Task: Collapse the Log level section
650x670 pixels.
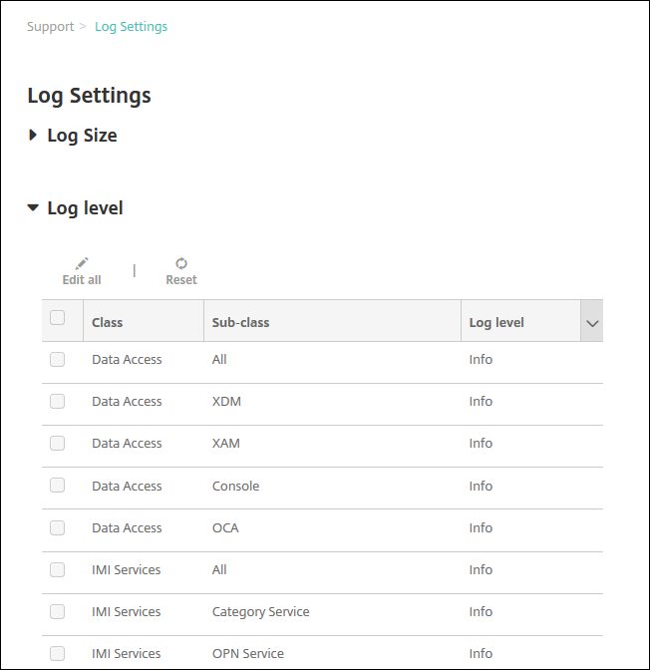Action: point(34,208)
